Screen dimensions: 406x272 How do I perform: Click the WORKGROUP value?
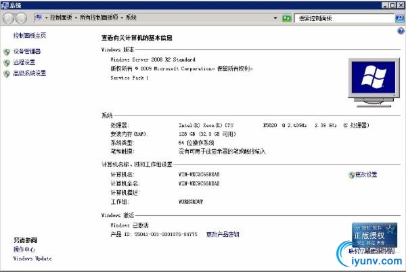pos(191,202)
